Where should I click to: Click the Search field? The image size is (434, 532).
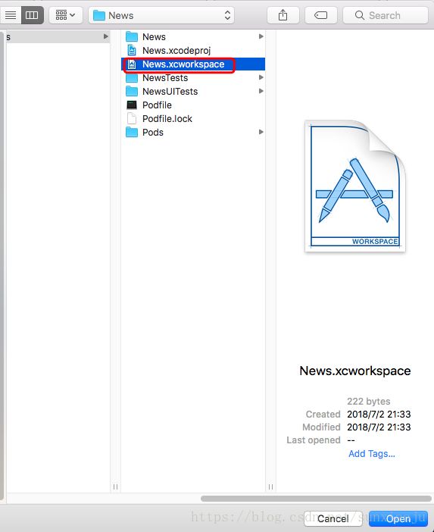point(386,15)
